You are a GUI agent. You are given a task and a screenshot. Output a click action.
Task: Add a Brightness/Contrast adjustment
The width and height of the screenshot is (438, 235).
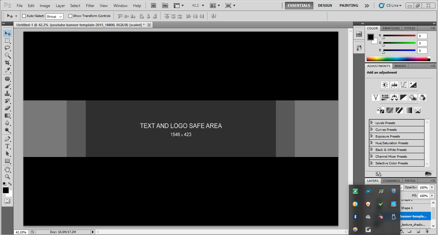click(385, 85)
